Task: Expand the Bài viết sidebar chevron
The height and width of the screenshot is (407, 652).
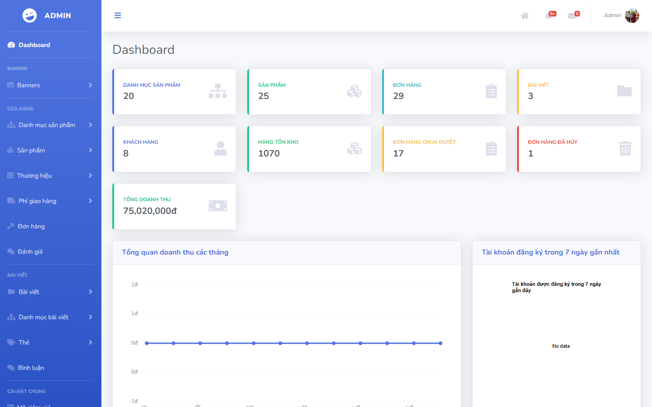Action: [x=91, y=292]
